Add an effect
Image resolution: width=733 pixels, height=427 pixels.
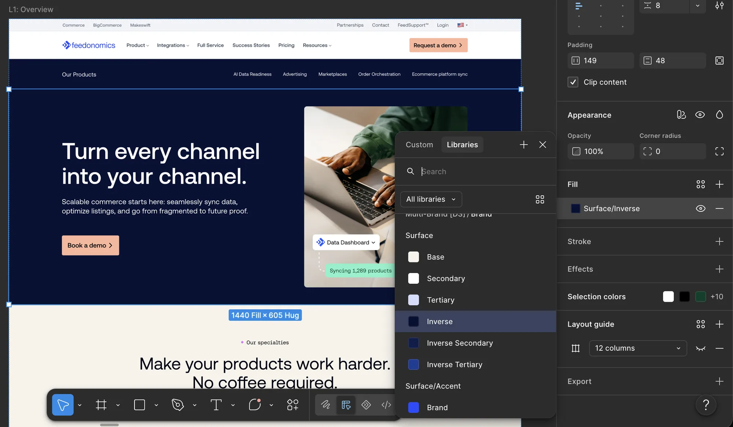tap(719, 269)
